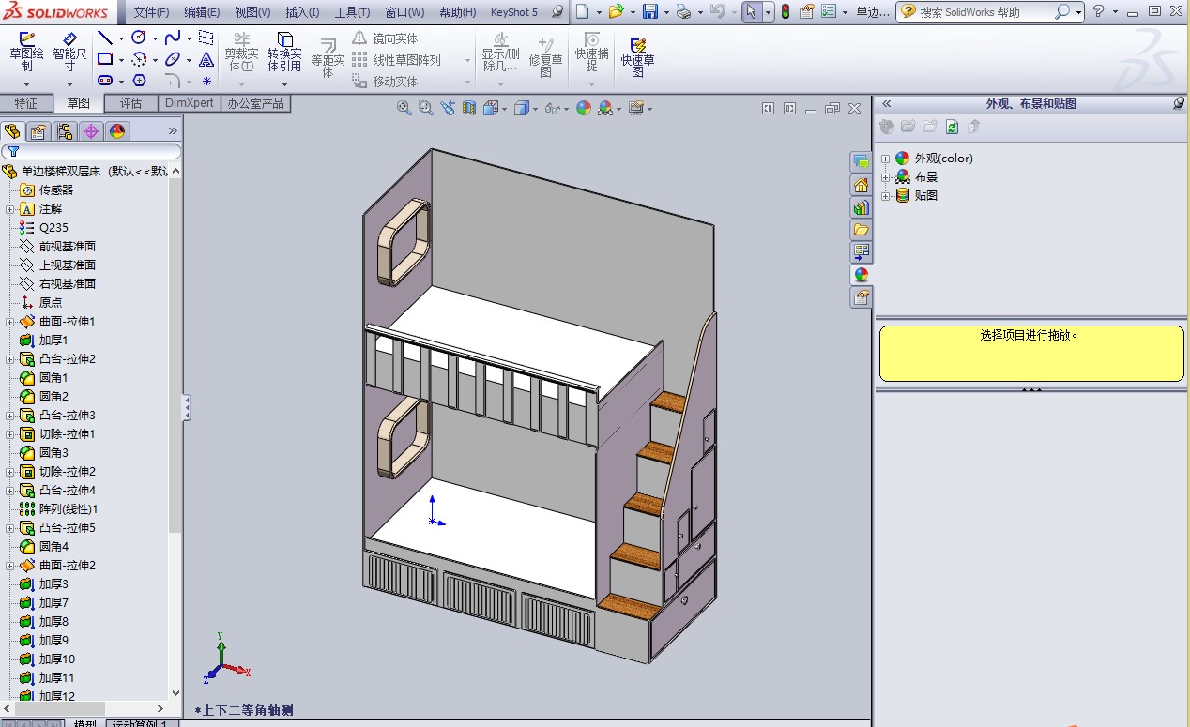Select the Circle sketch tool
Image resolution: width=1190 pixels, height=727 pixels.
coord(139,38)
